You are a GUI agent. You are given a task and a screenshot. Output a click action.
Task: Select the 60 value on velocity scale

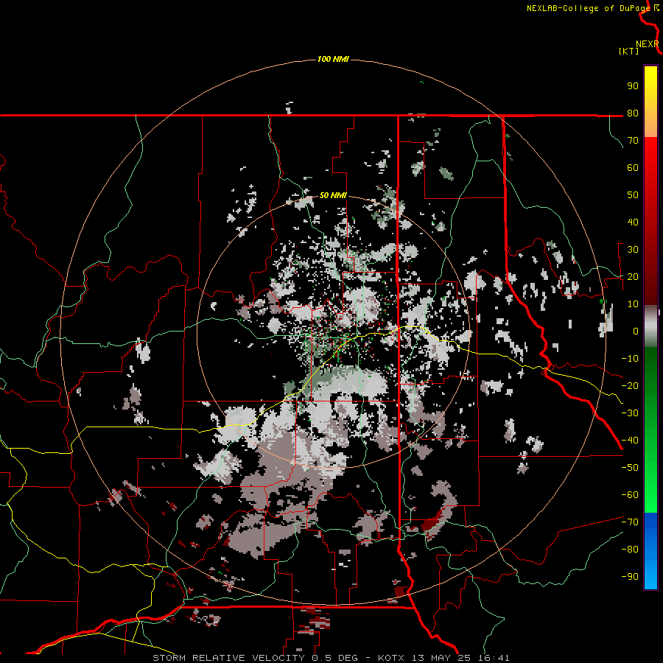coord(633,168)
